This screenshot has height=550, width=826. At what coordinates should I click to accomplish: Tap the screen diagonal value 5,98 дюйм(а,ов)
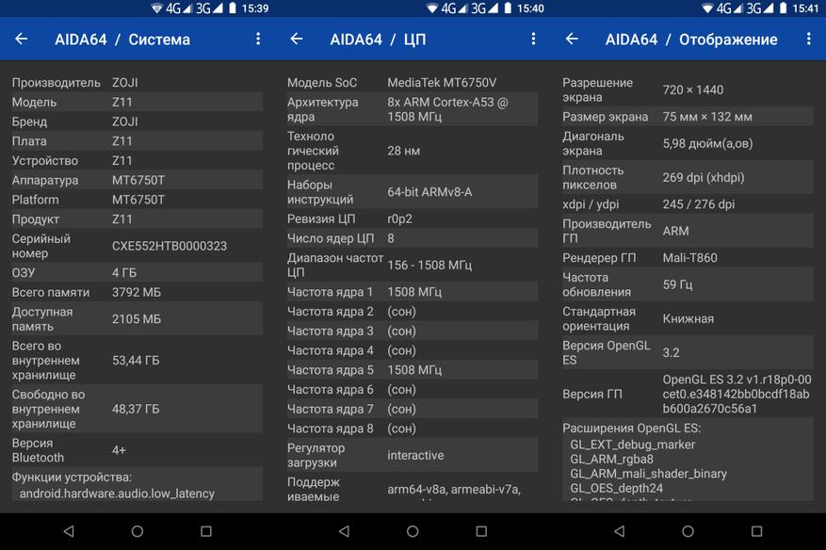(x=708, y=144)
